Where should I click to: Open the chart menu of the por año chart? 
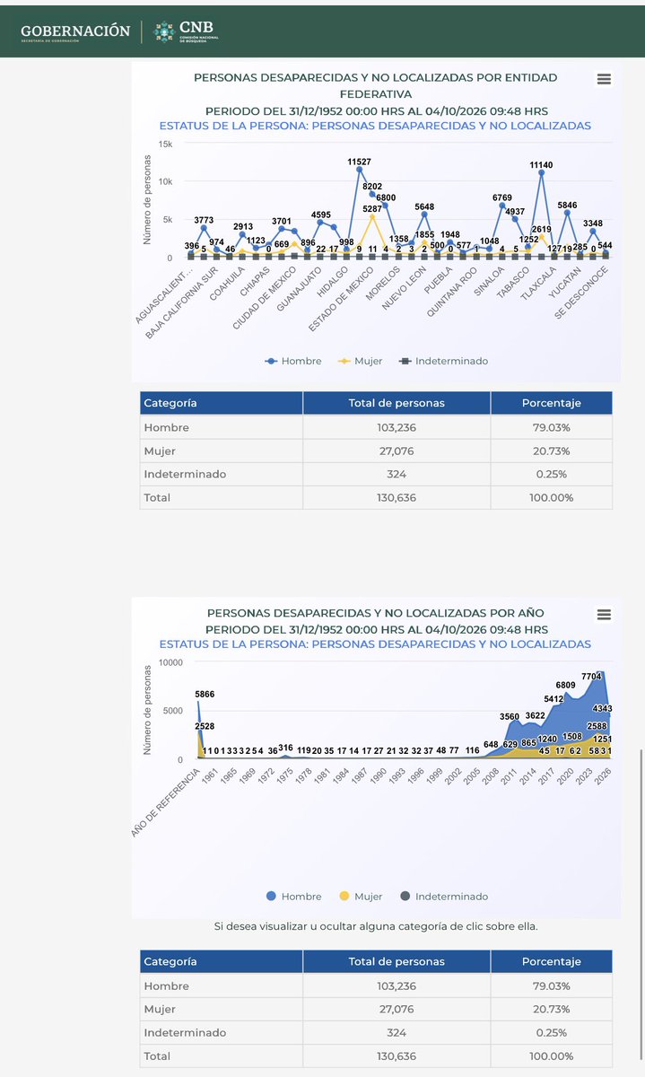[x=604, y=615]
